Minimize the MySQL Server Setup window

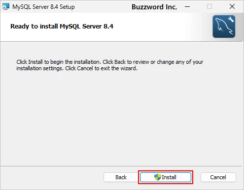pyautogui.click(x=187, y=7)
